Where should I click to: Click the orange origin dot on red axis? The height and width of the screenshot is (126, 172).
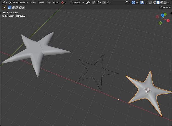tap(118, 99)
